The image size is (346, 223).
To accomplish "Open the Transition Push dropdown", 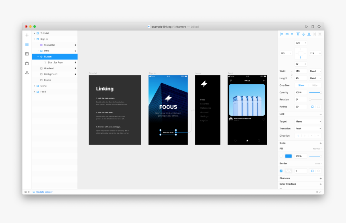I will [x=308, y=129].
